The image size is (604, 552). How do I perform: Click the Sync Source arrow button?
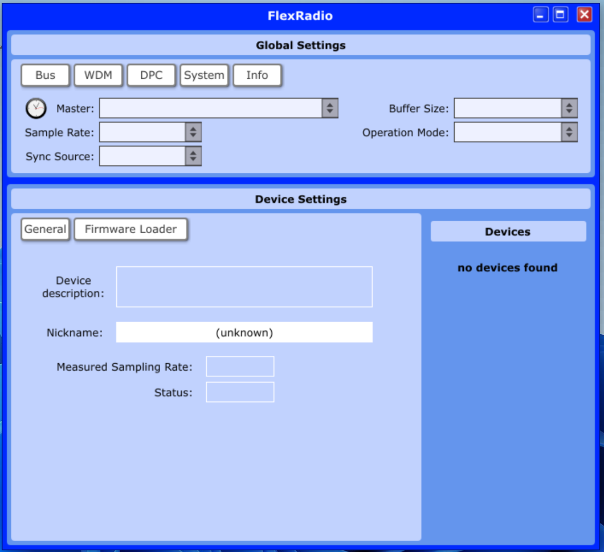193,156
